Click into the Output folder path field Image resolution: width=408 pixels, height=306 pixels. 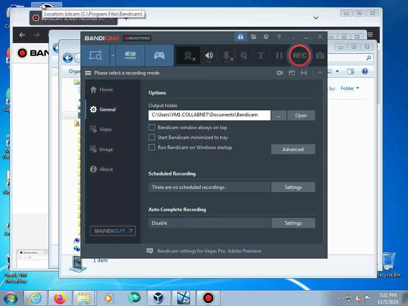click(210, 115)
